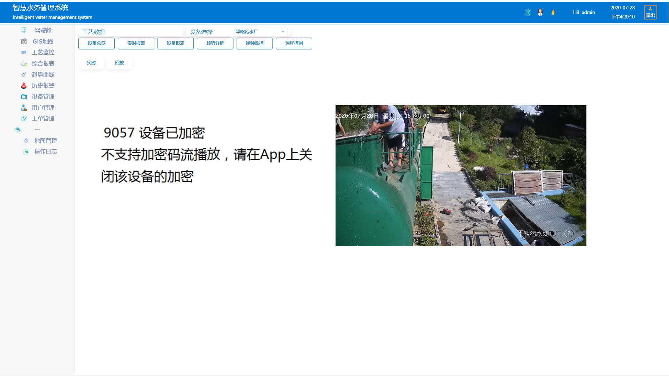This screenshot has height=376, width=669.
Task: Open 趋势曲线 menu item
Action: [x=43, y=75]
